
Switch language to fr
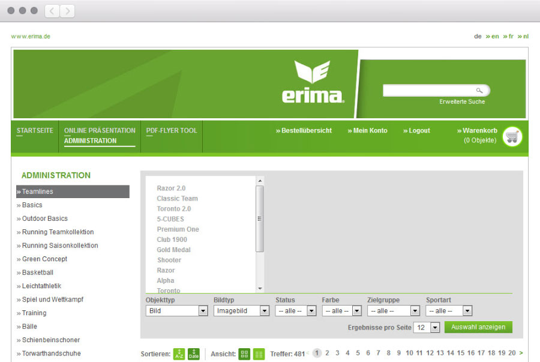pyautogui.click(x=508, y=36)
